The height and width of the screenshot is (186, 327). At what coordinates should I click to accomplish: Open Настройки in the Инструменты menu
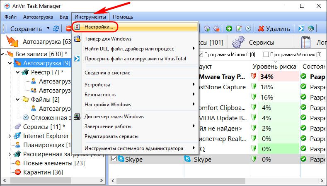click(99, 27)
